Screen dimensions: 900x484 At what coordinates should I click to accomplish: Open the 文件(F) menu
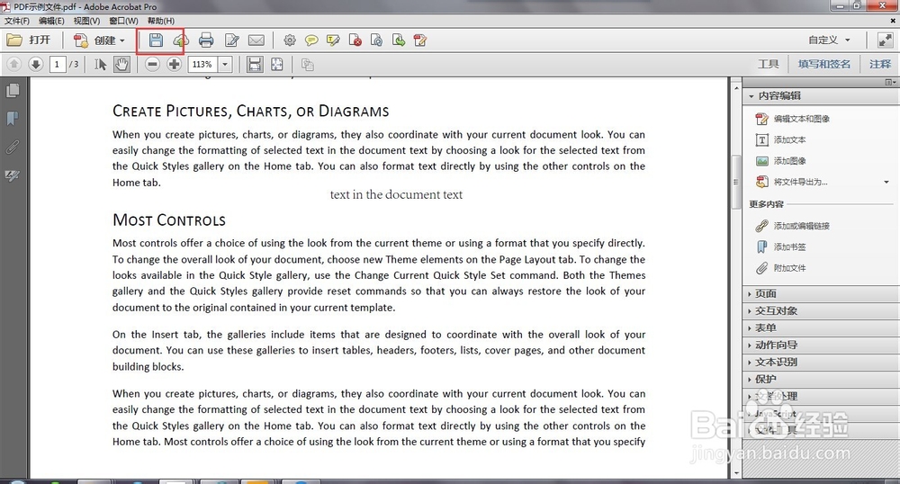coord(17,21)
